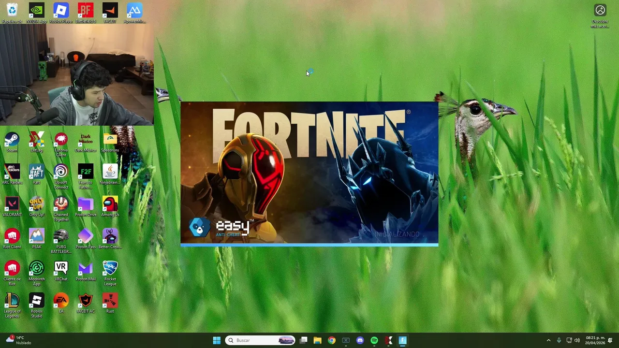Launch PEAK from the desktop
This screenshot has height=348, width=619.
37,239
